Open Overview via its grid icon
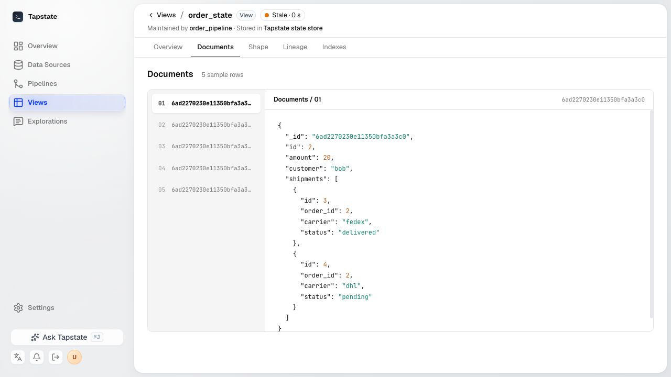 [x=18, y=46]
